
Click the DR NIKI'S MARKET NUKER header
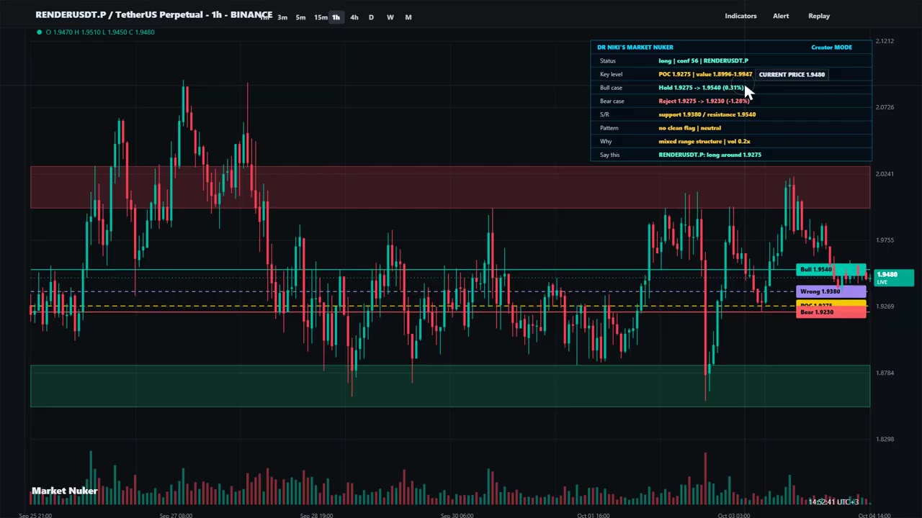point(635,47)
